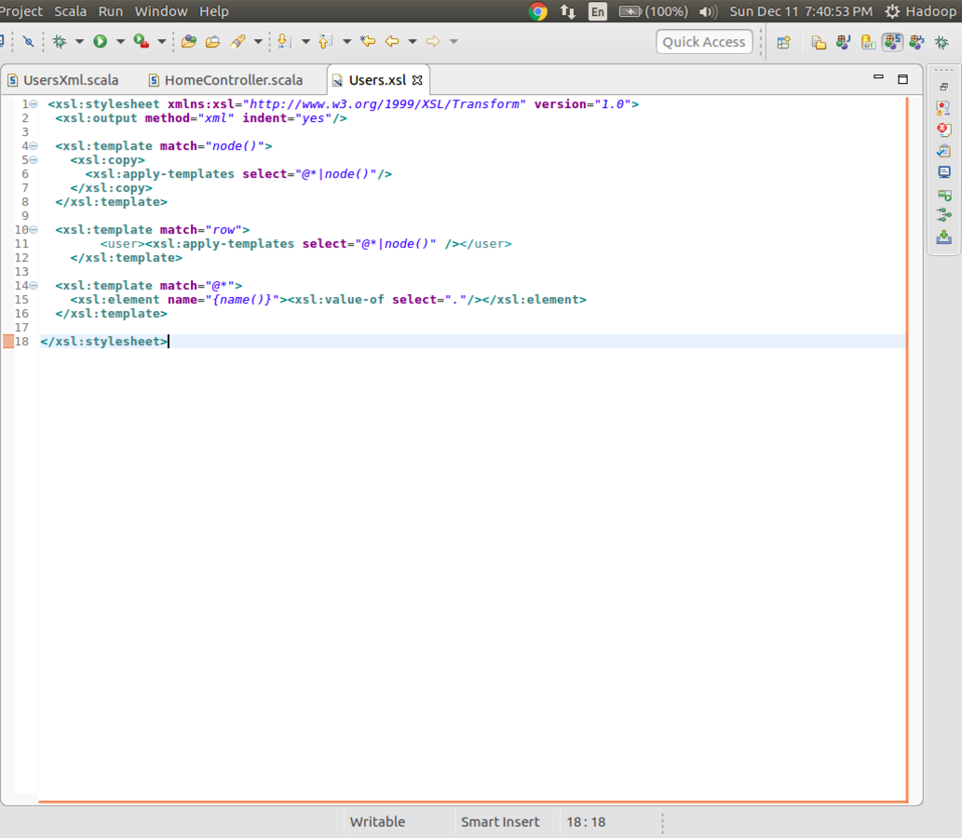
Task: Collapse the @* template fold on line 14
Action: 34,285
